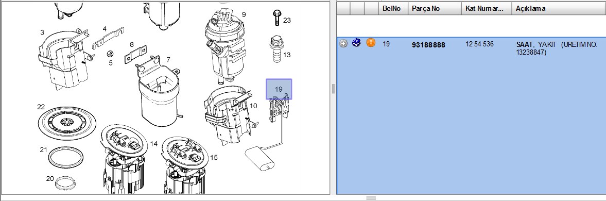Screen dimensions: 606x201
Task: Select the highlighted callout 19 in the diagram
Action: pos(279,89)
